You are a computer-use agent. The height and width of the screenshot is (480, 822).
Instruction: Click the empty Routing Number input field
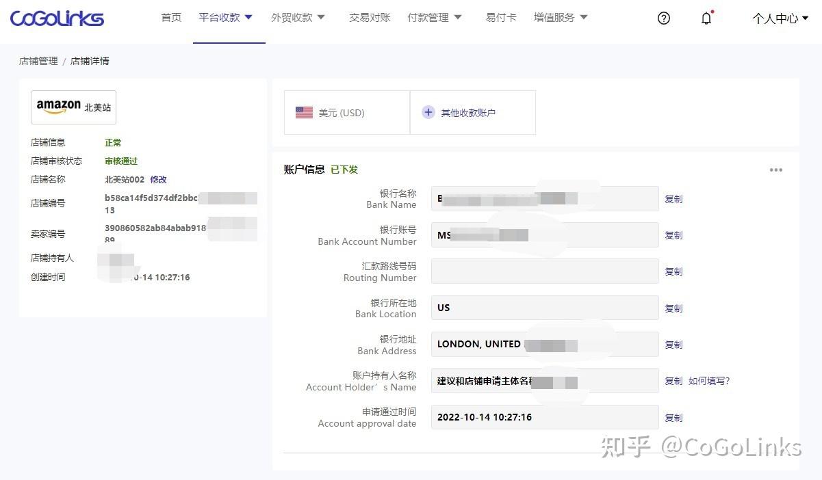pyautogui.click(x=544, y=271)
